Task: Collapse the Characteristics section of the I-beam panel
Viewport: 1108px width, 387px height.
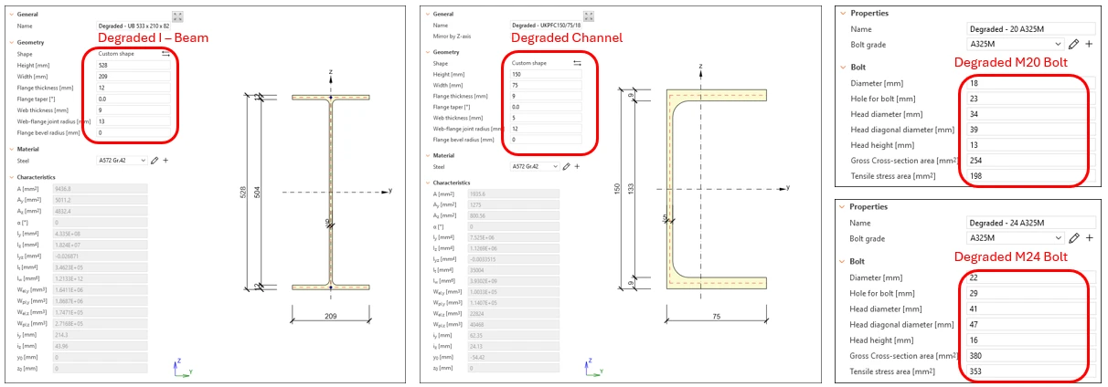Action: (11, 177)
